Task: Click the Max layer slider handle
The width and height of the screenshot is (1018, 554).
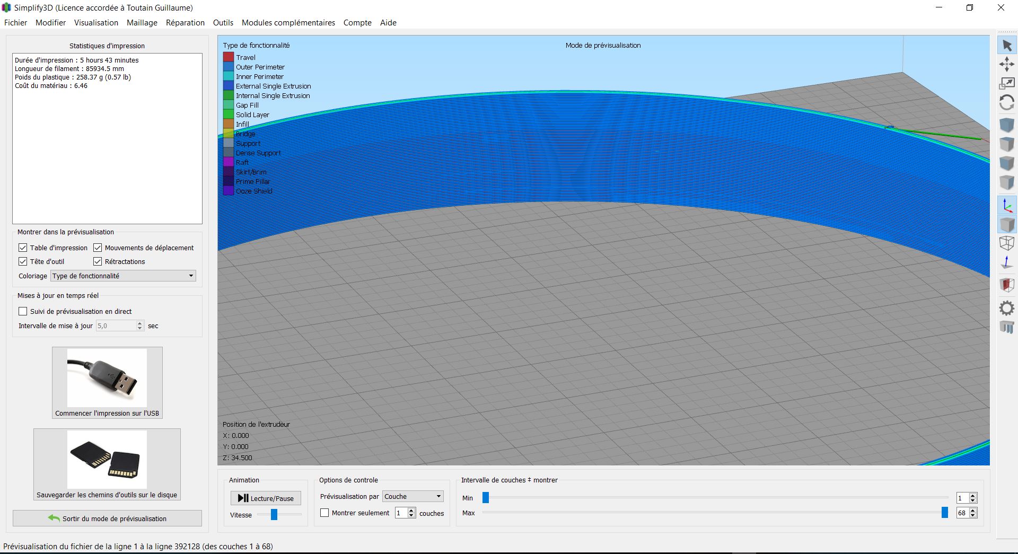Action: tap(944, 512)
